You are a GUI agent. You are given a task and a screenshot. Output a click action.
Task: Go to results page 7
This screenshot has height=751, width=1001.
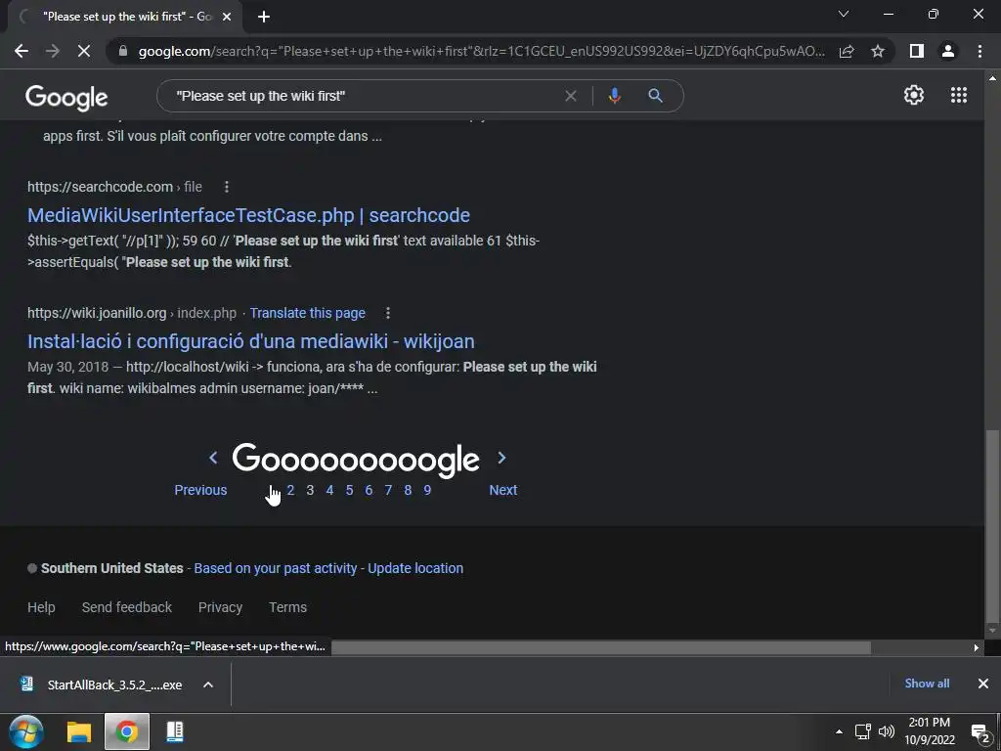pyautogui.click(x=388, y=490)
